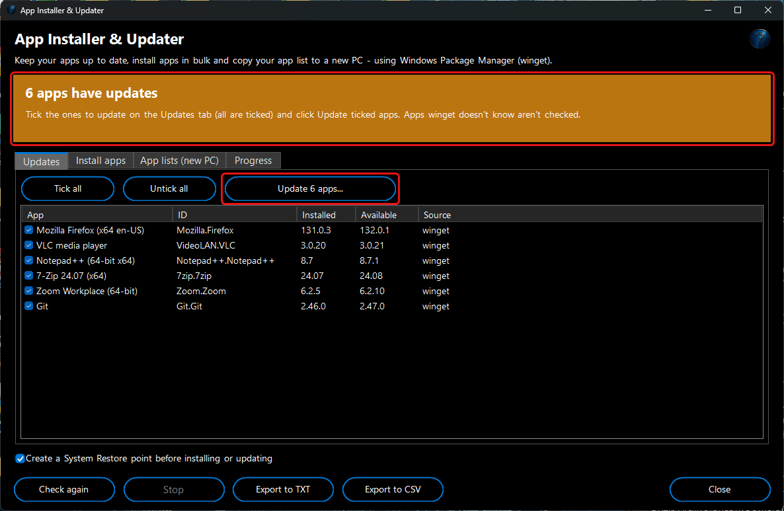Start updating with Update 6 apps button
Image resolution: width=784 pixels, height=511 pixels.
point(310,188)
